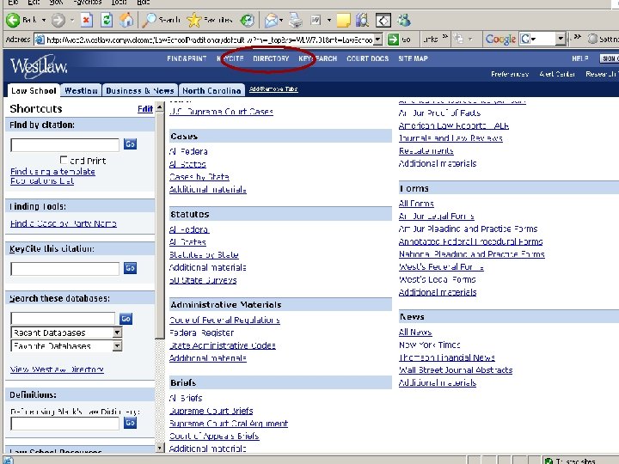
Task: Click the Edit link beside Shortcuts
Action: click(145, 109)
